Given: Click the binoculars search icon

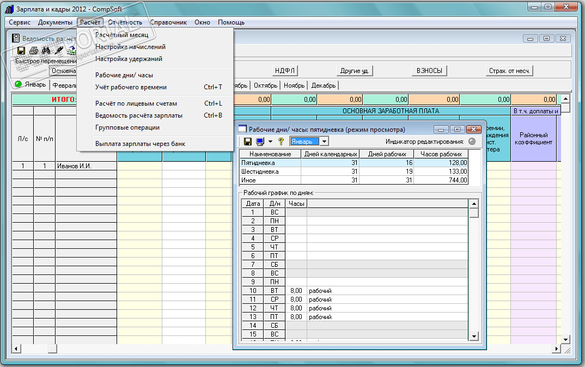Looking at the screenshot, I should pyautogui.click(x=46, y=51).
